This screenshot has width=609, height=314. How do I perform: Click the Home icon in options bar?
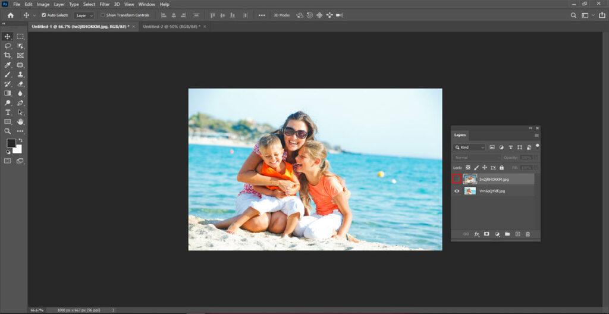(x=11, y=15)
